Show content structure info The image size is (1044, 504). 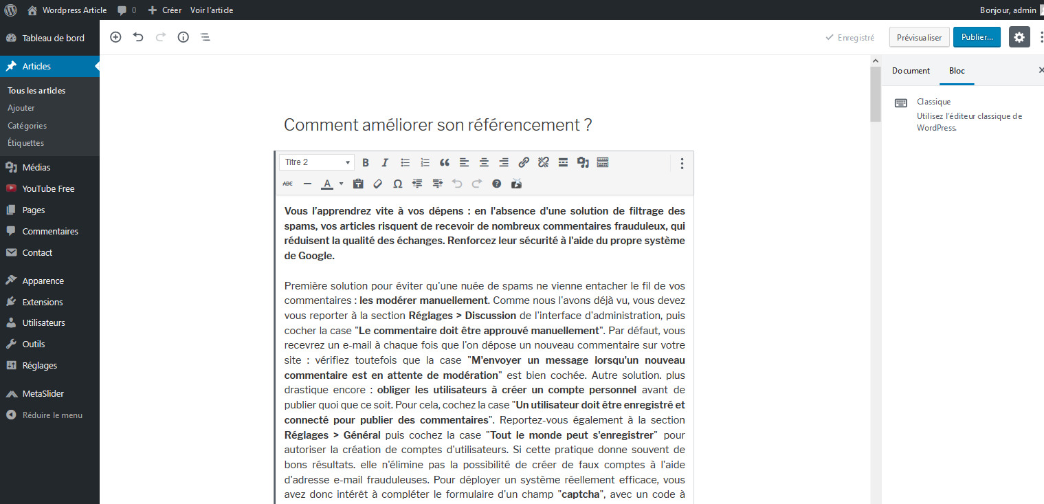tap(183, 37)
